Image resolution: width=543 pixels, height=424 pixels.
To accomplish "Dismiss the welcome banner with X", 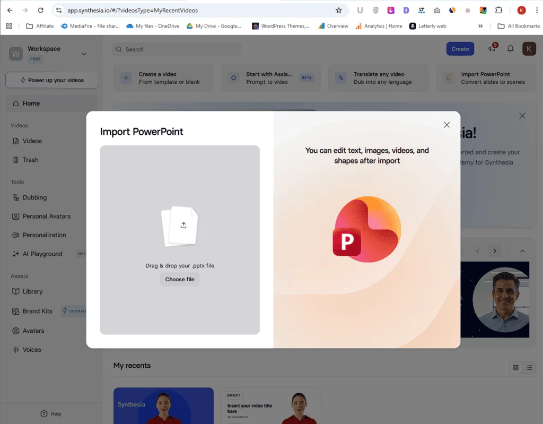I will (522, 116).
